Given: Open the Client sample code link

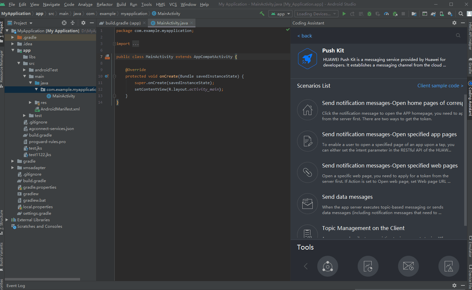Looking at the screenshot, I should point(440,86).
